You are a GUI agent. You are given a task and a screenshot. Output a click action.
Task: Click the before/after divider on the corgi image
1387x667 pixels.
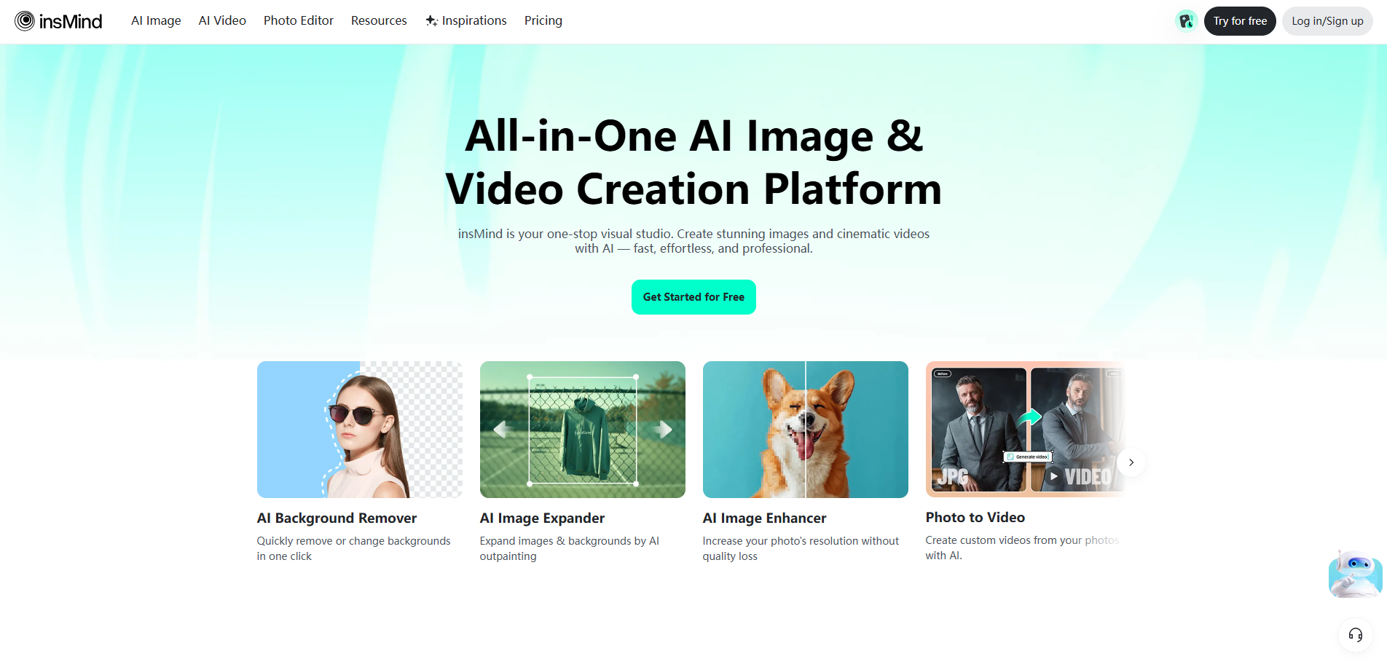click(x=805, y=430)
